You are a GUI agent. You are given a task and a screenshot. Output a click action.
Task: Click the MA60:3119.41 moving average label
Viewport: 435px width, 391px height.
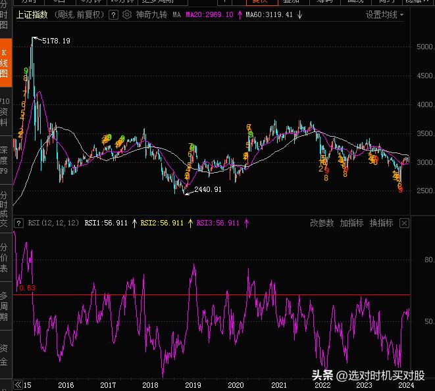pyautogui.click(x=269, y=14)
